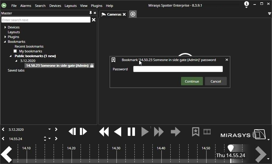Clear the search text with X icon
272x164 pixels.
pyautogui.click(x=94, y=20)
